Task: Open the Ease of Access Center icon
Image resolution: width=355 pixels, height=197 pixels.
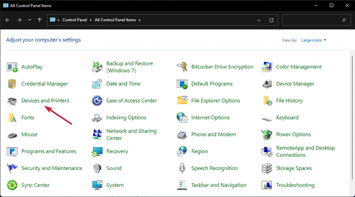Action: click(97, 101)
